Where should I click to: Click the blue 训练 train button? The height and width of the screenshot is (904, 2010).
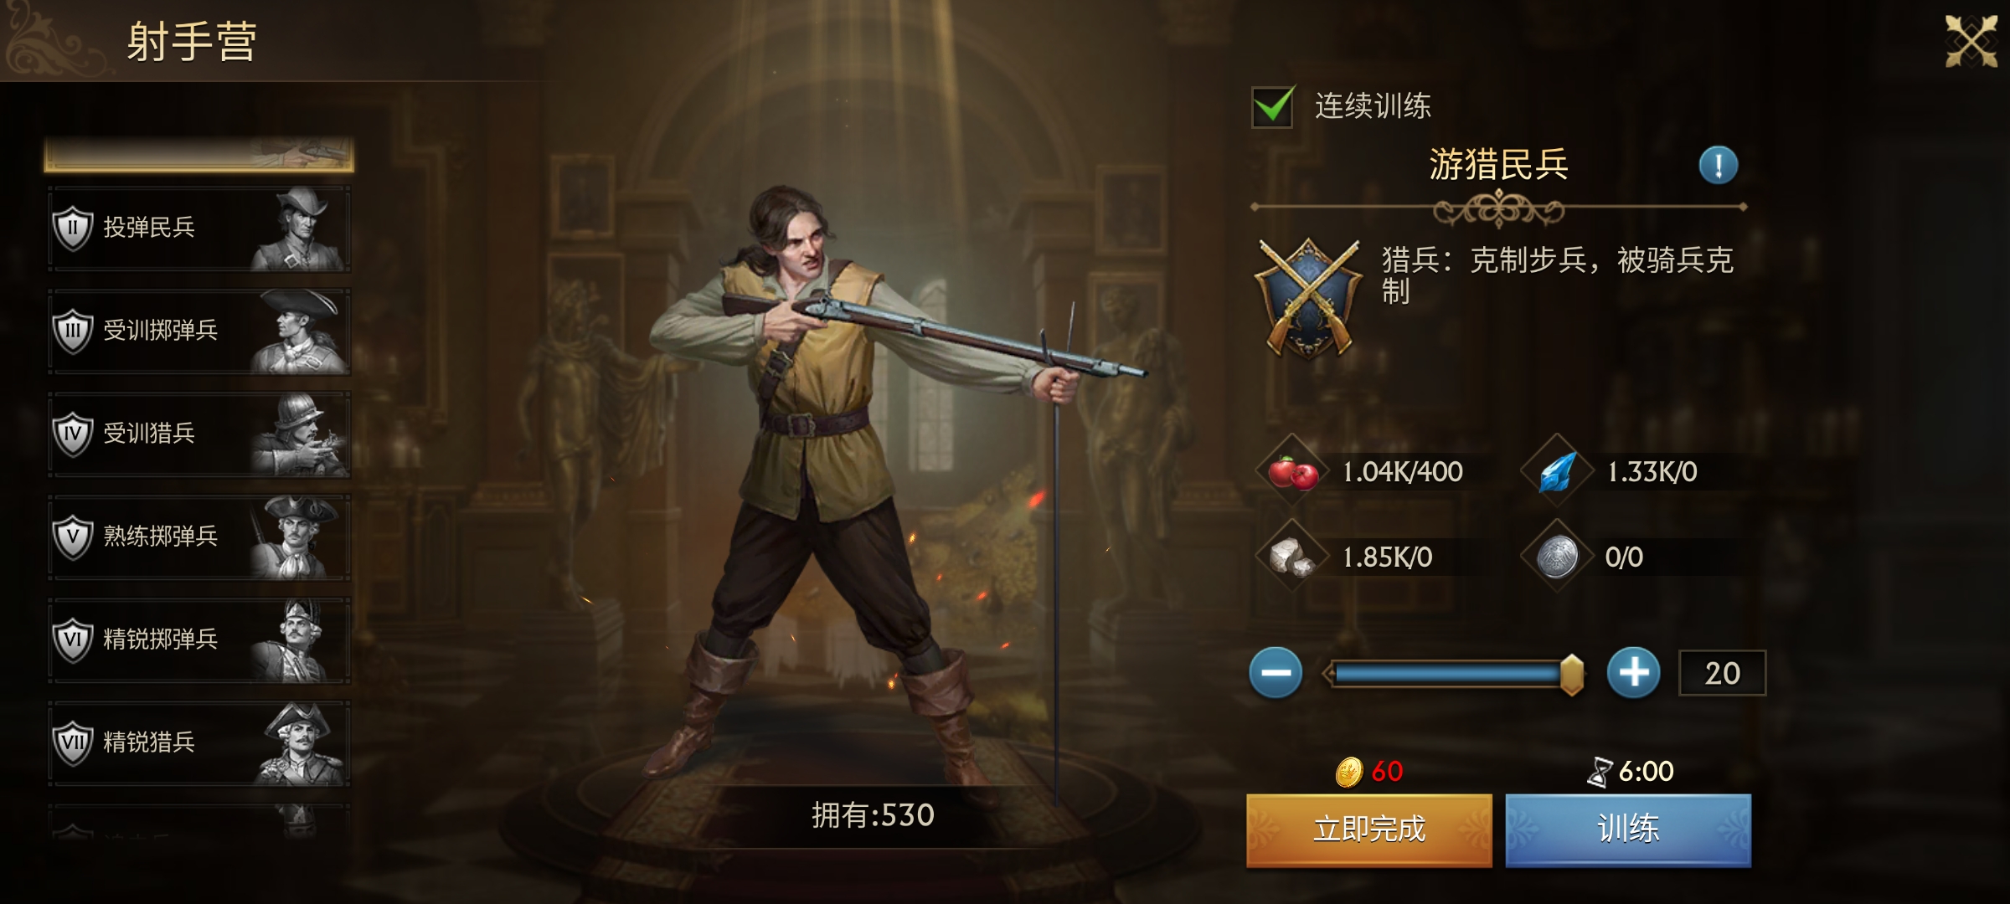pyautogui.click(x=1628, y=830)
